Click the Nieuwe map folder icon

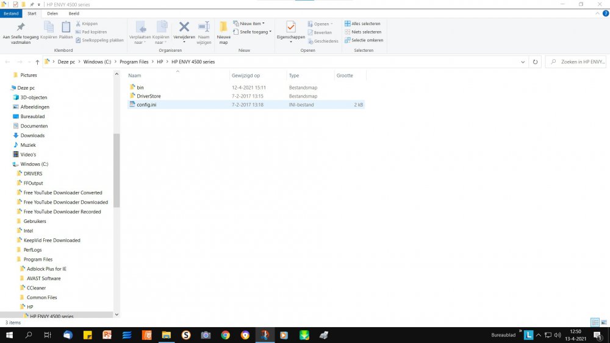pos(223,28)
